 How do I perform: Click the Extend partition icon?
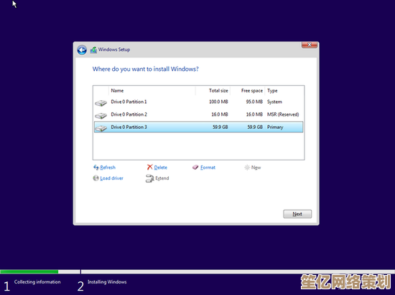point(149,178)
